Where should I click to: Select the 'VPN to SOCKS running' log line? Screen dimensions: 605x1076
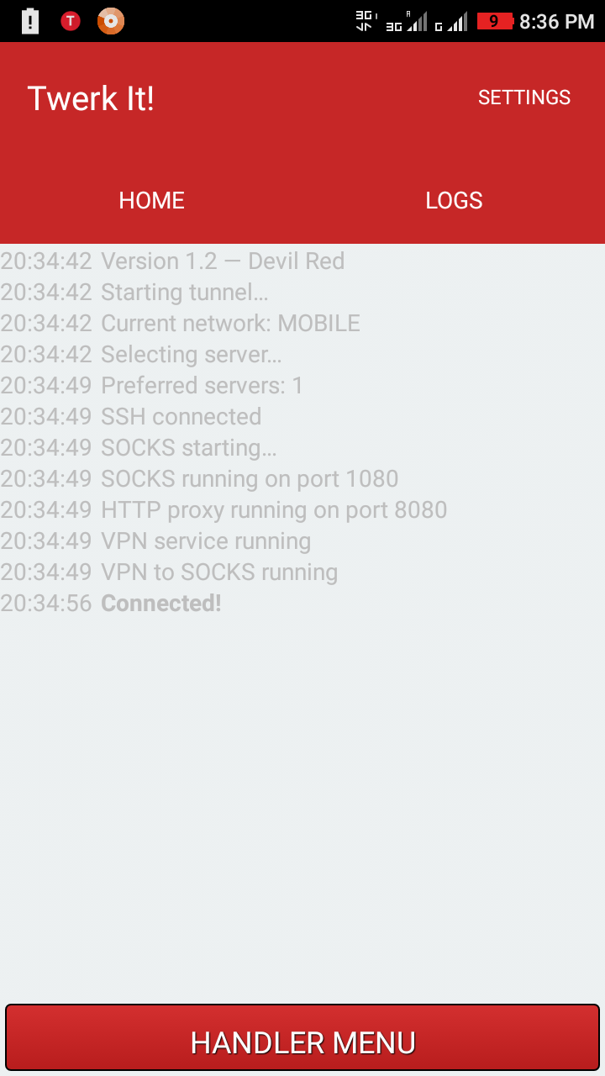tap(169, 572)
